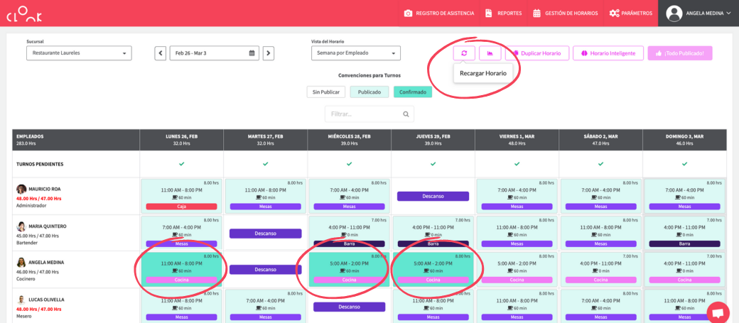Go to next week arrow

[269, 53]
